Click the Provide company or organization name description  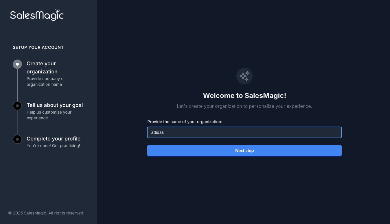coord(46,82)
